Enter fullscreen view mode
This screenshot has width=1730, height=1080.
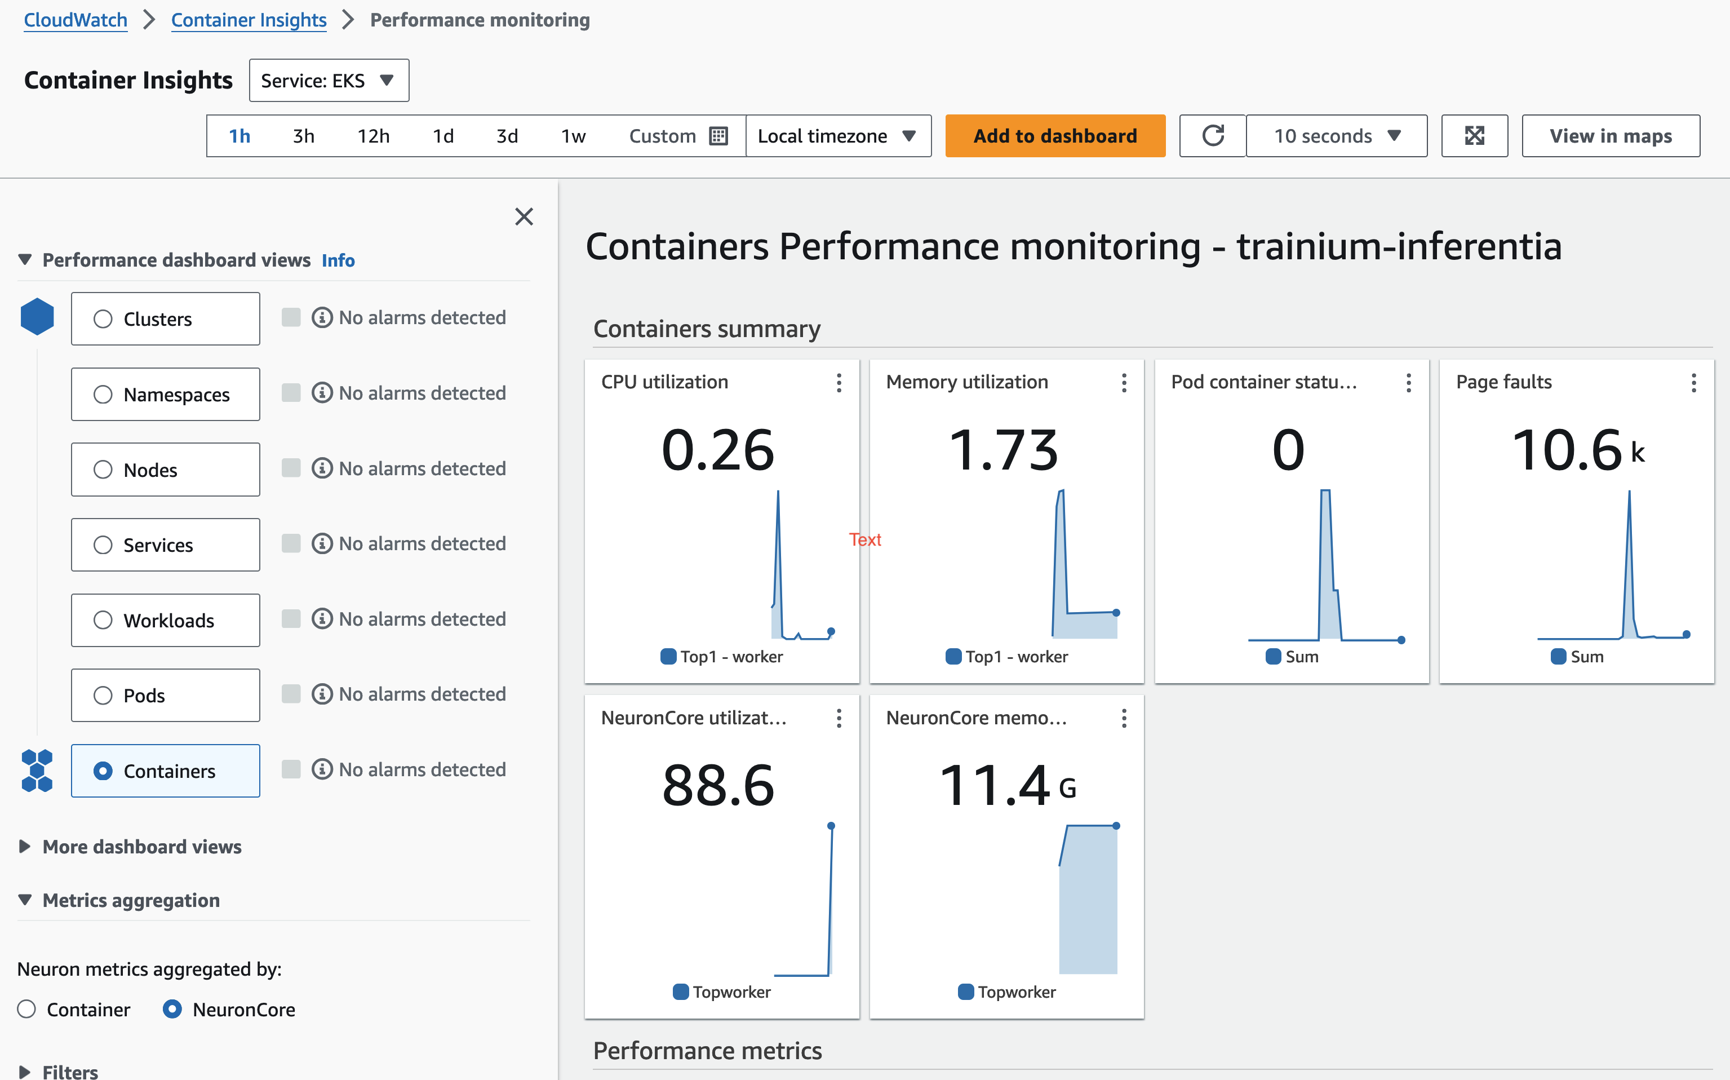coord(1474,136)
